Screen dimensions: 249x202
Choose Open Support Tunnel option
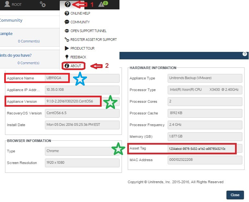tap(88, 31)
